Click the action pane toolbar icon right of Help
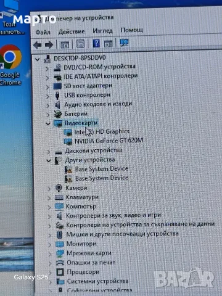Screen dimensions: 222x296 pos(109,43)
